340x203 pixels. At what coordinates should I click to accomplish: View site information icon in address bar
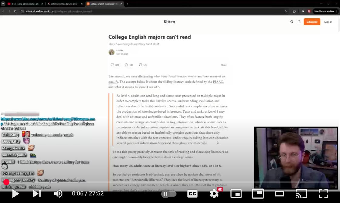22,11
